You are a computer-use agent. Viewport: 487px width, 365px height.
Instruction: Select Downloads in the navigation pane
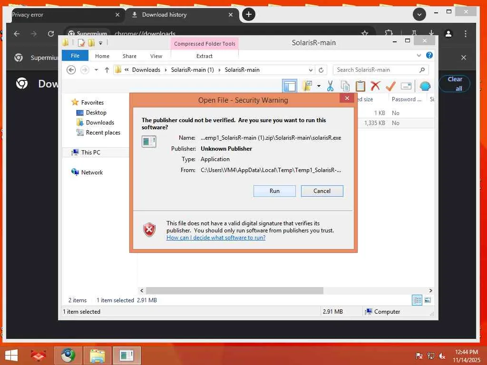[100, 123]
